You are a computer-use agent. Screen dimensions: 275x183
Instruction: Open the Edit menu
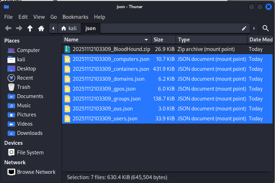point(23,17)
